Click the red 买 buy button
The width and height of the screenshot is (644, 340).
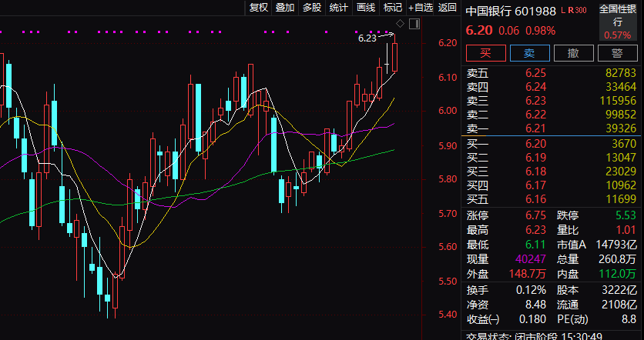pos(486,53)
